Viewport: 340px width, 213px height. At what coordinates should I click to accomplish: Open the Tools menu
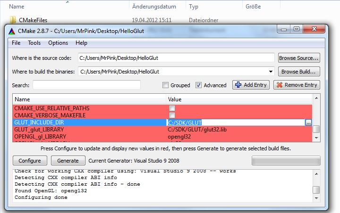(x=34, y=43)
